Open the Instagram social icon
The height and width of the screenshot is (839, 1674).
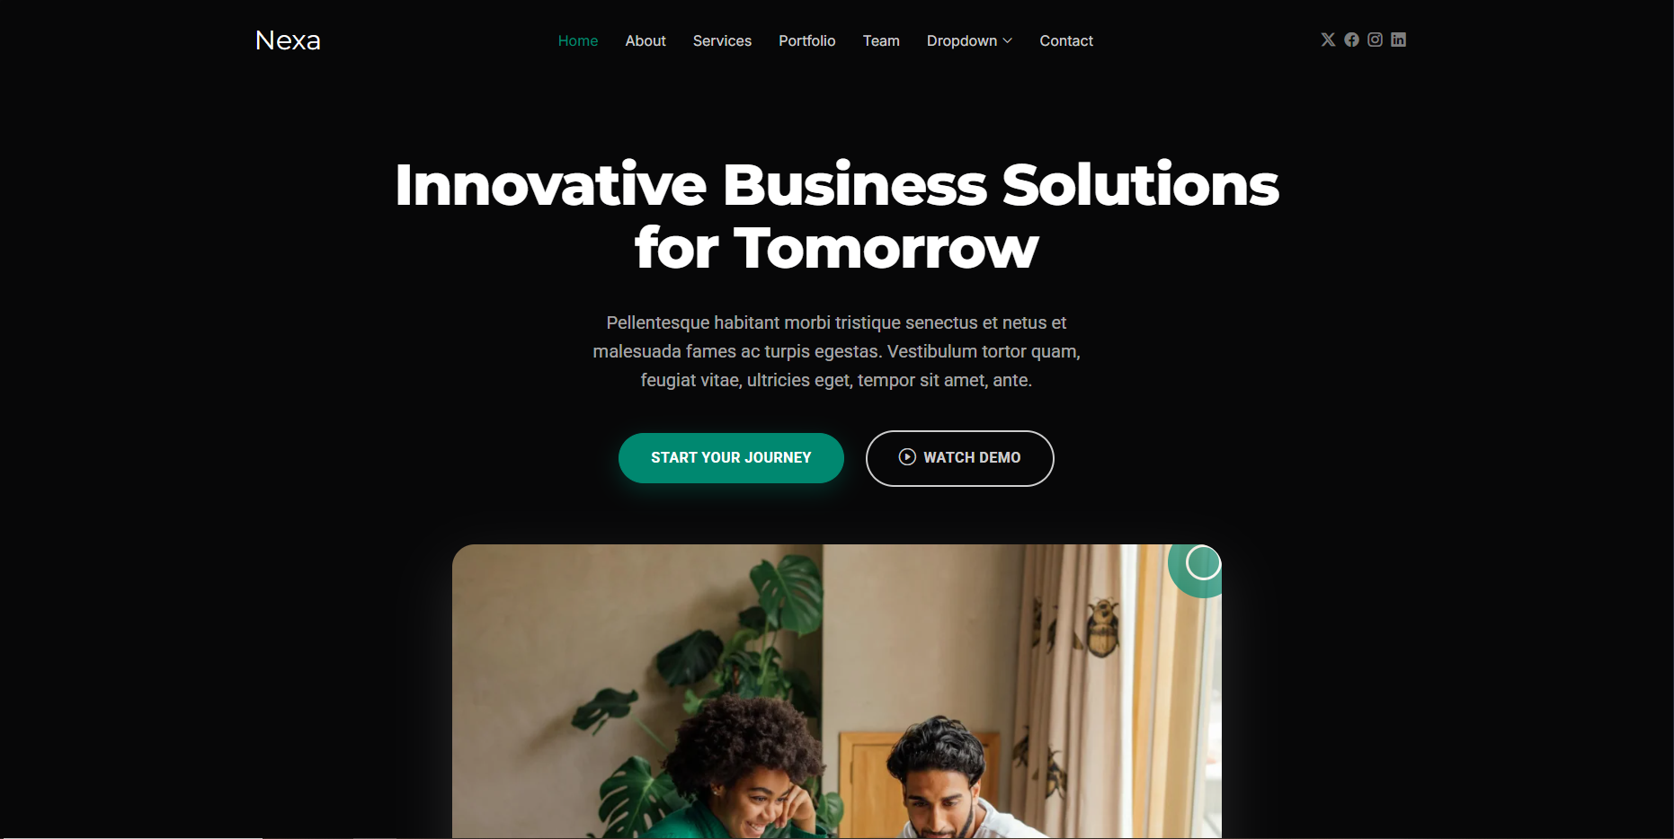click(1375, 40)
